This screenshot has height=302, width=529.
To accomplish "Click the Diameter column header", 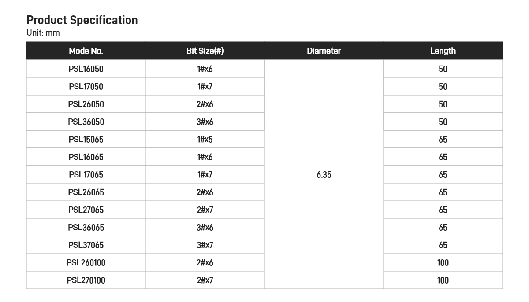I will [x=324, y=51].
